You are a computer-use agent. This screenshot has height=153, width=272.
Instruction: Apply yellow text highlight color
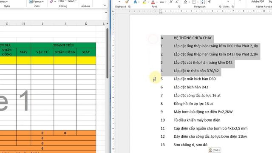click(144, 2)
